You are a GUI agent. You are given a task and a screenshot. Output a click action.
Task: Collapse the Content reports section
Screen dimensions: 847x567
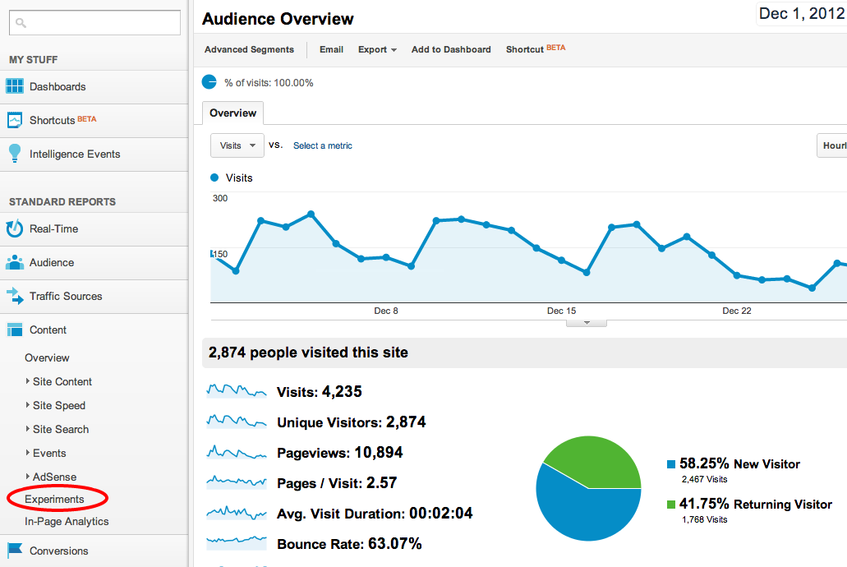point(94,330)
